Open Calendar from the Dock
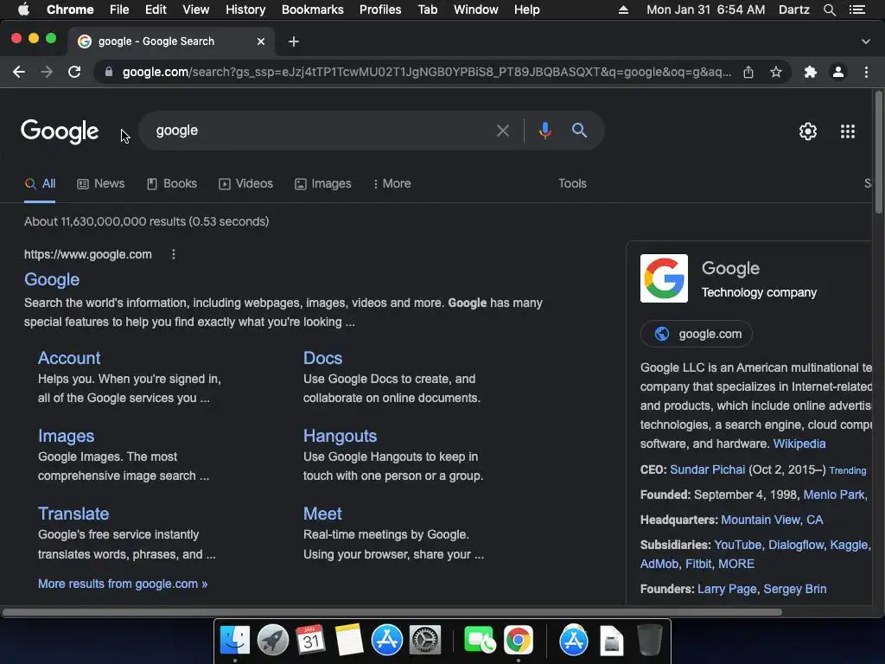This screenshot has height=664, width=885. [310, 641]
